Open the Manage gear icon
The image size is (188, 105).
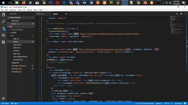3,98
